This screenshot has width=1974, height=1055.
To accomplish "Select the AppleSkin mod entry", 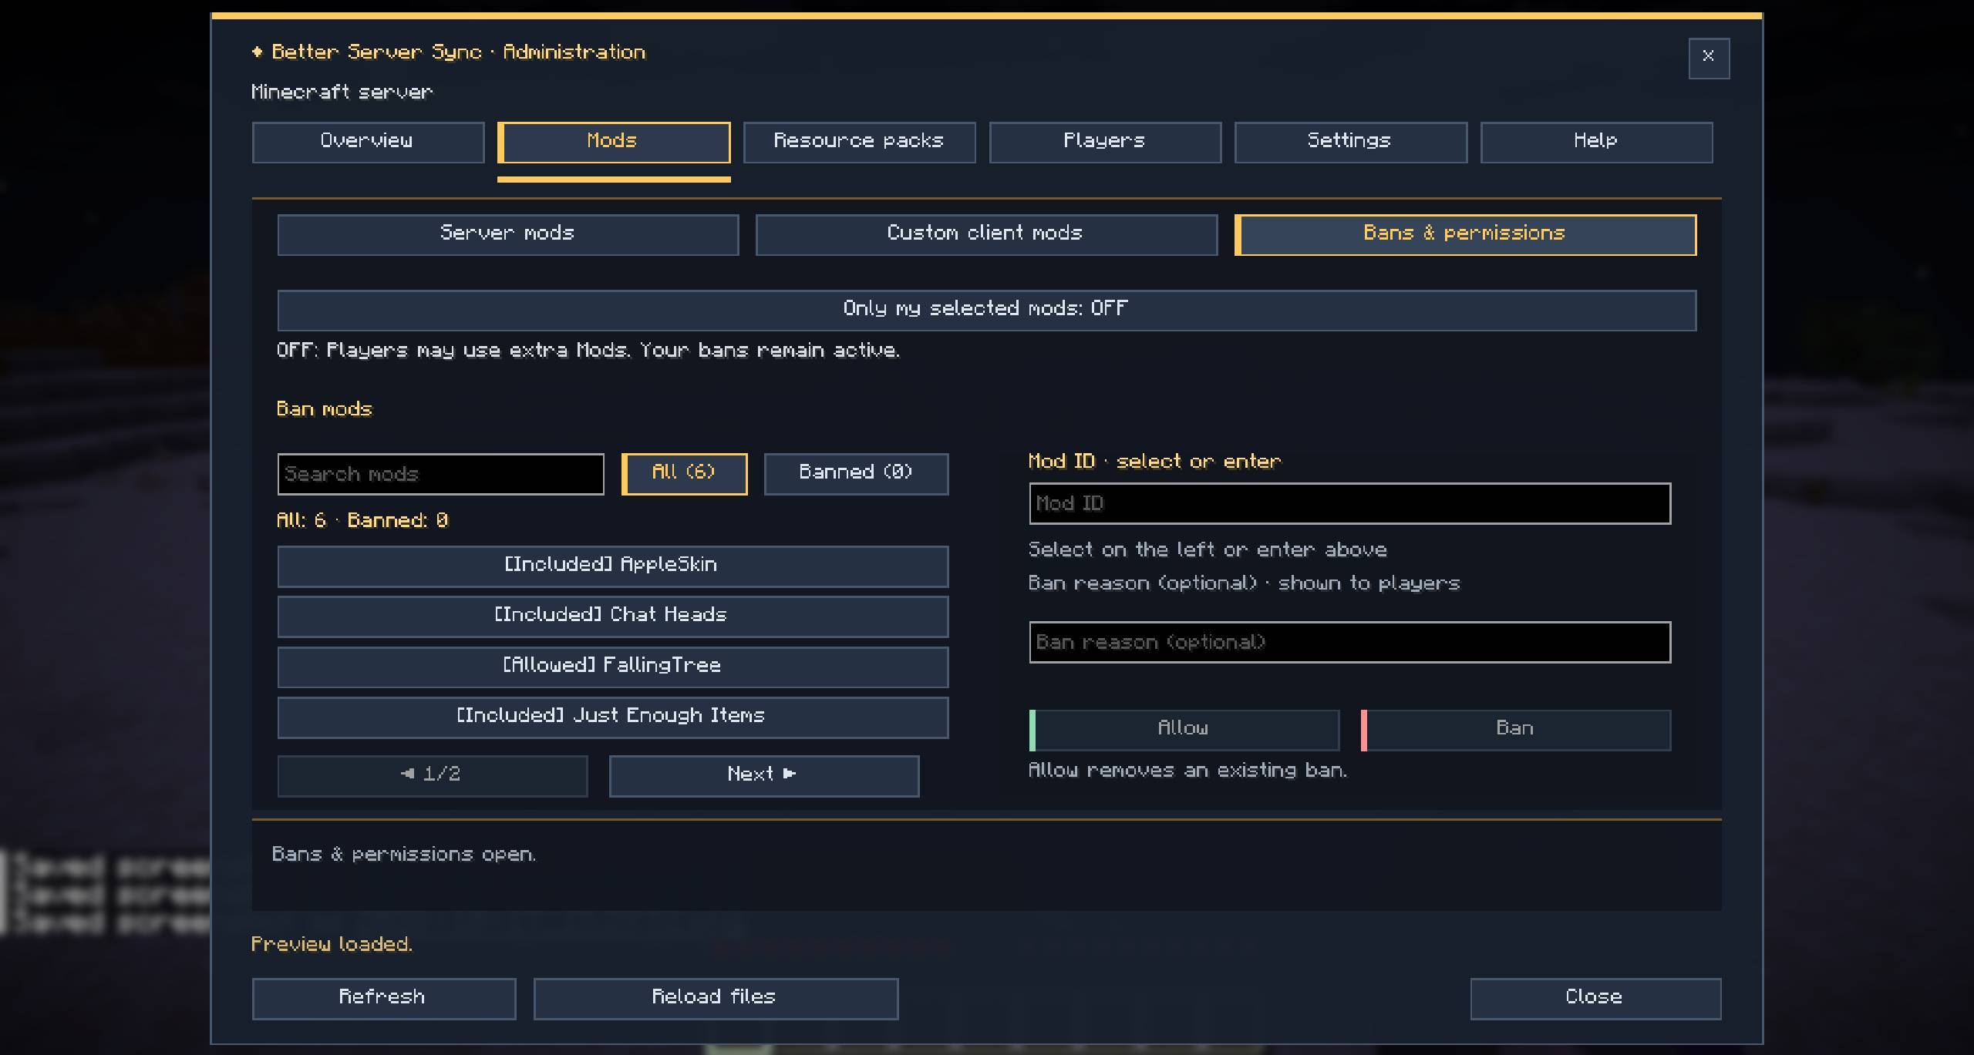I will click(612, 566).
